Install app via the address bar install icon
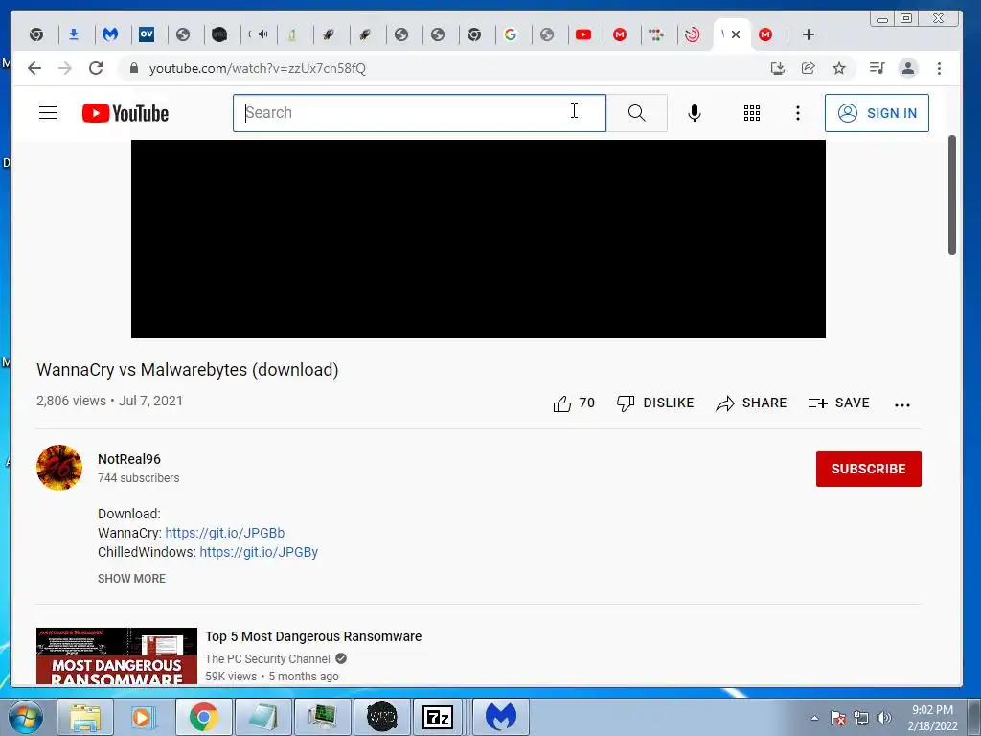Viewport: 981px width, 736px height. click(x=778, y=68)
